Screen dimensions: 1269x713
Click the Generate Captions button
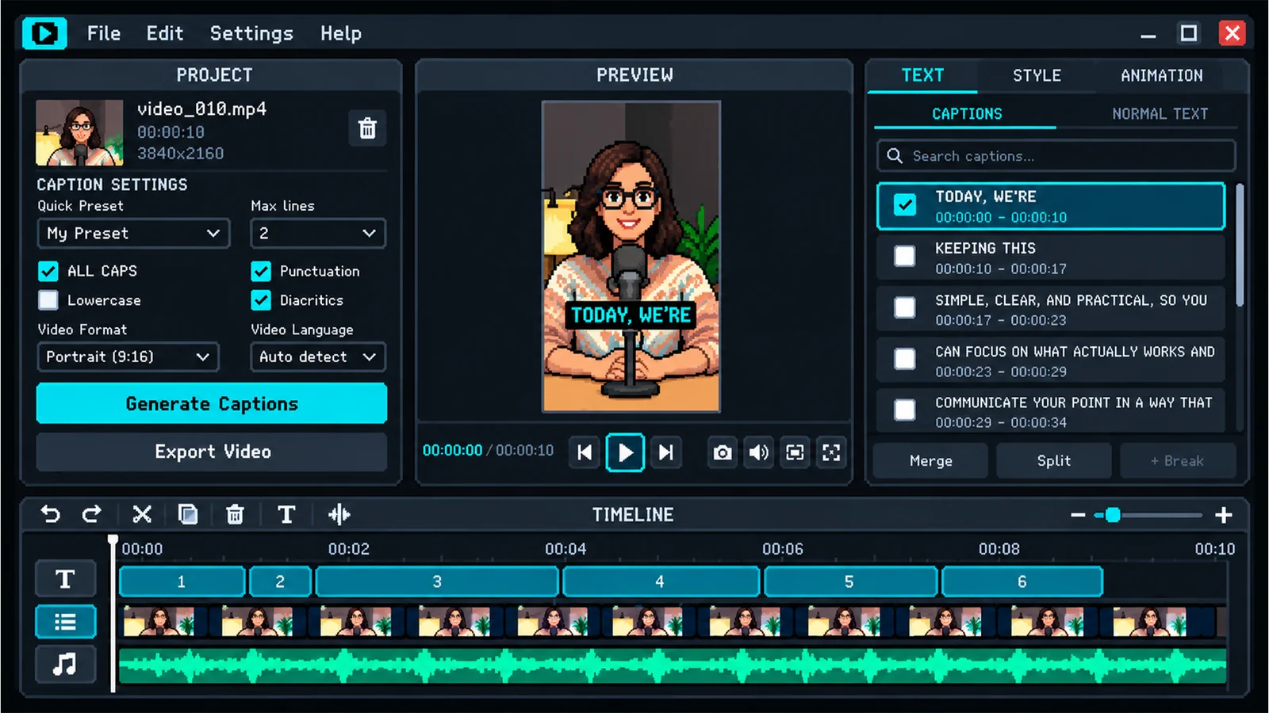pos(212,403)
